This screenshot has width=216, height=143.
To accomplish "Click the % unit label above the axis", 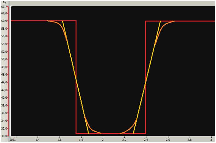I will [x=4, y=2].
